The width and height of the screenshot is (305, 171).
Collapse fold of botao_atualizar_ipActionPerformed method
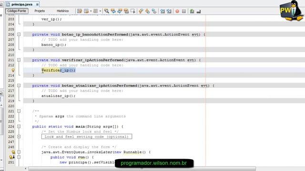(19, 85)
